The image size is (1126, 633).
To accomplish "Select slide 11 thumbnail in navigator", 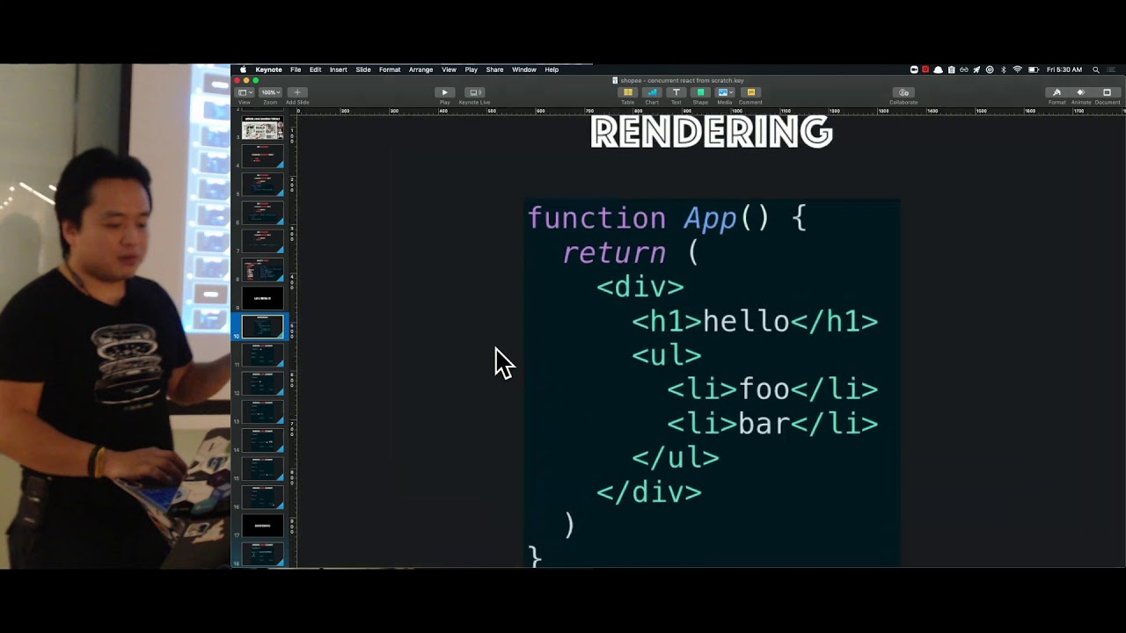I will [x=263, y=354].
